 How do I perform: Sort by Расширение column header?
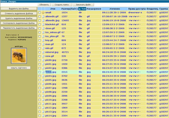(94, 9)
